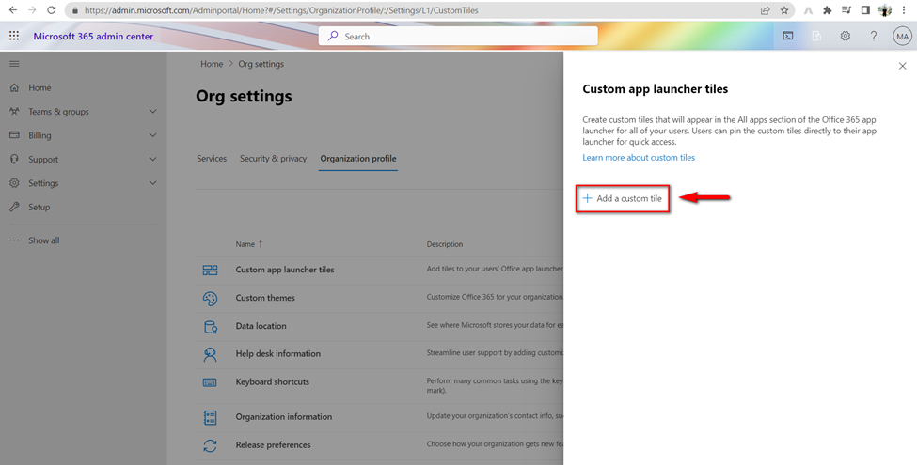Open the Custom themes row

pyautogui.click(x=380, y=298)
